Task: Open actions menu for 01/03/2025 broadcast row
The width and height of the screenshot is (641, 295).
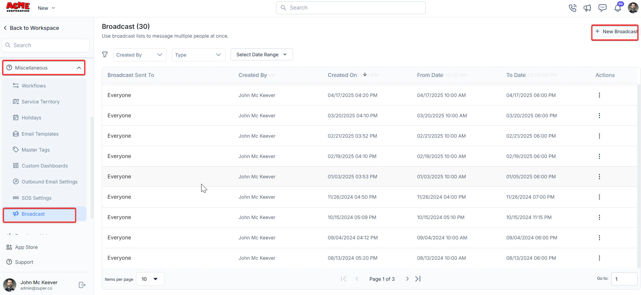Action: pyautogui.click(x=599, y=177)
